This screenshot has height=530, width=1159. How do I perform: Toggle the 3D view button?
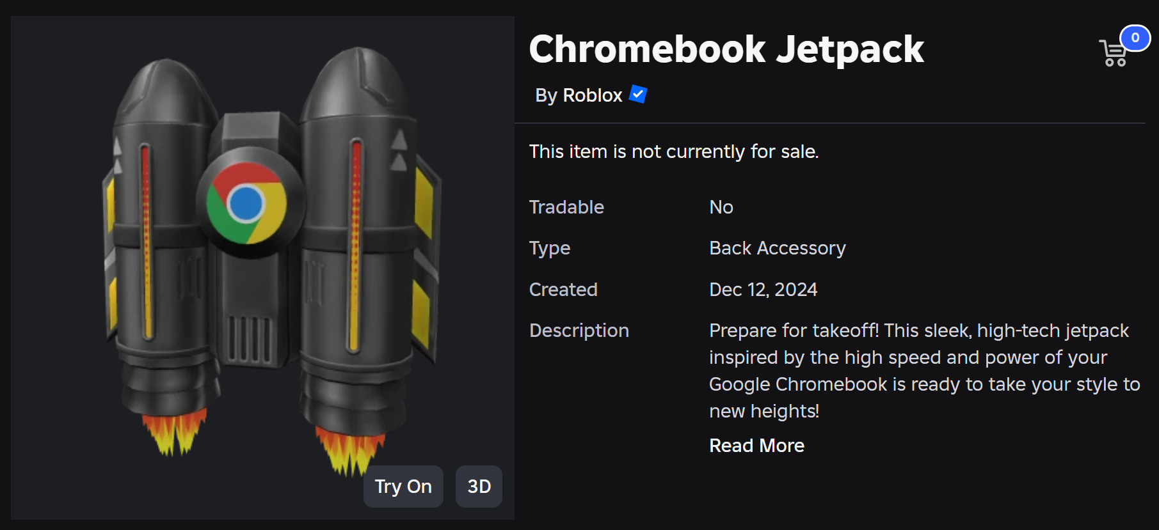(x=479, y=487)
